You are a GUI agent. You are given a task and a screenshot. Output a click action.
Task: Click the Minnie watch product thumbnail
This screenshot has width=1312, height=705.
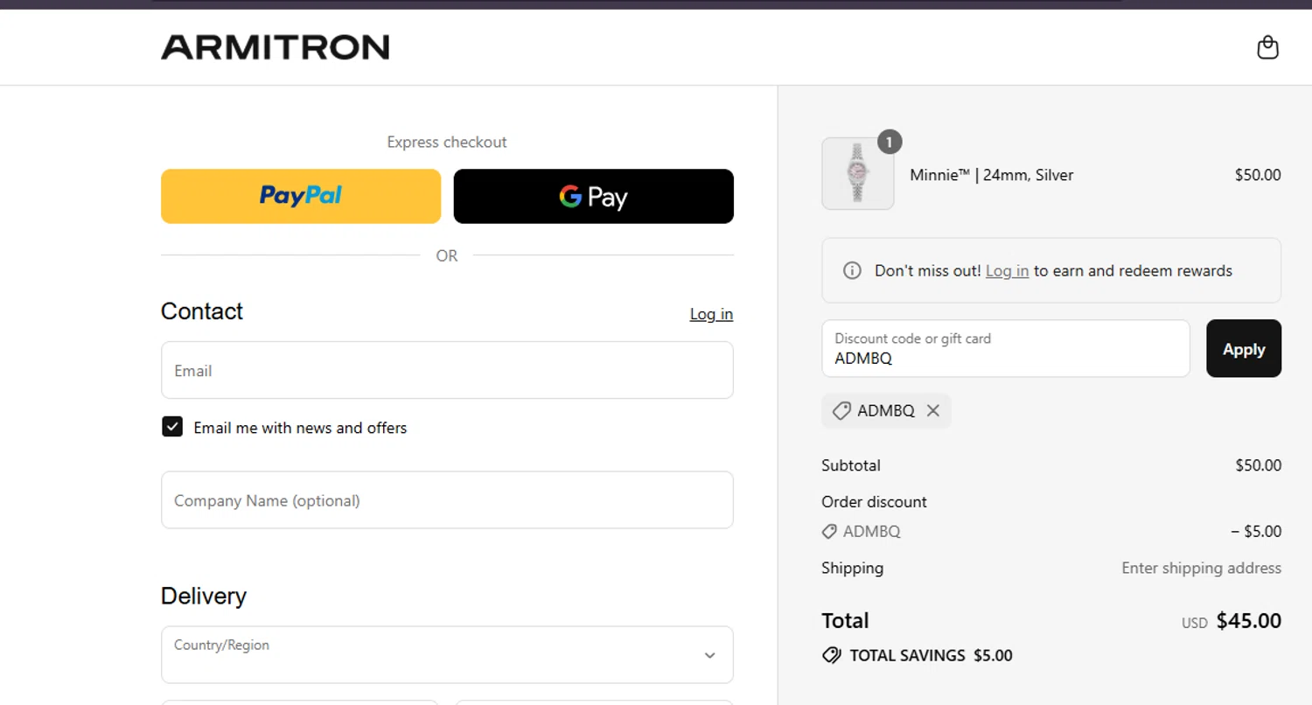(858, 174)
